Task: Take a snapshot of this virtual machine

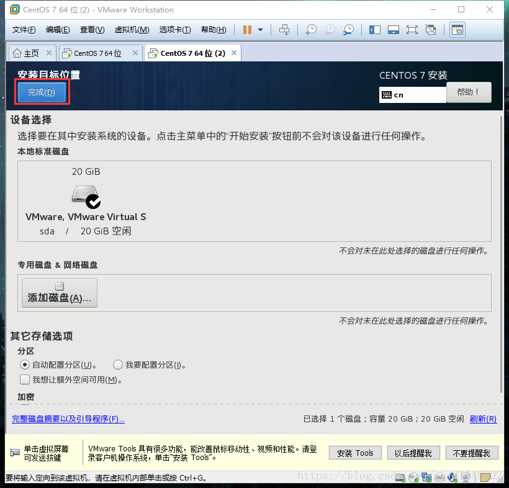Action: 311,30
